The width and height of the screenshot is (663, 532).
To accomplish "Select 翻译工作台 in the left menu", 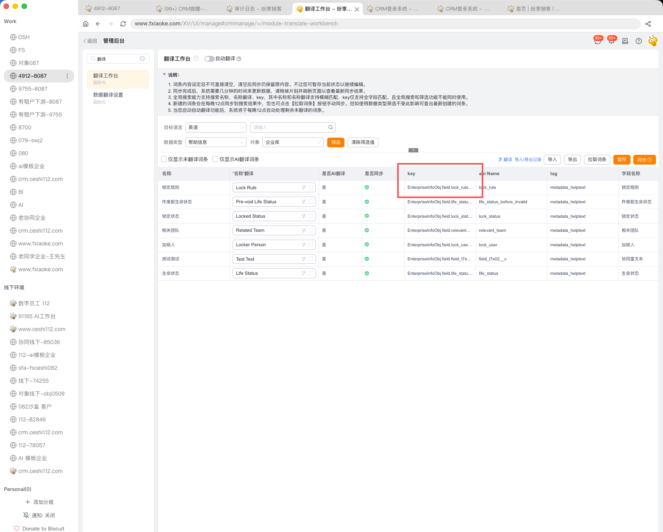I will point(118,79).
